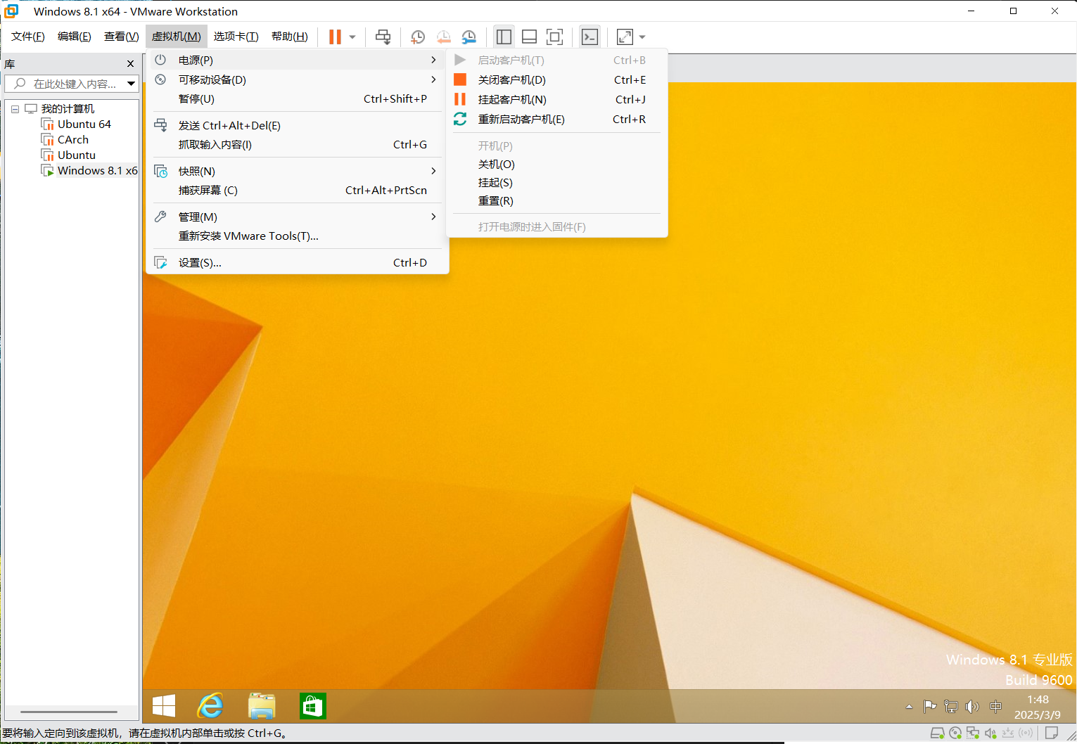Click the guest volume speaker tray icon
The height and width of the screenshot is (744, 1077).
pyautogui.click(x=972, y=707)
